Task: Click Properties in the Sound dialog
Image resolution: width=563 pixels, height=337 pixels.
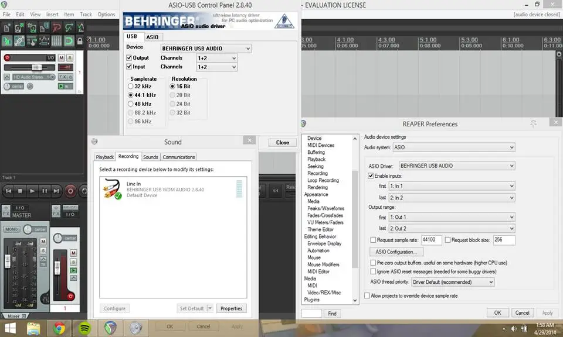Action: click(231, 308)
